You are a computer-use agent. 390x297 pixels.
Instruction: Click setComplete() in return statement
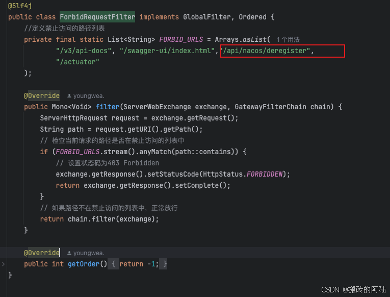(201, 185)
